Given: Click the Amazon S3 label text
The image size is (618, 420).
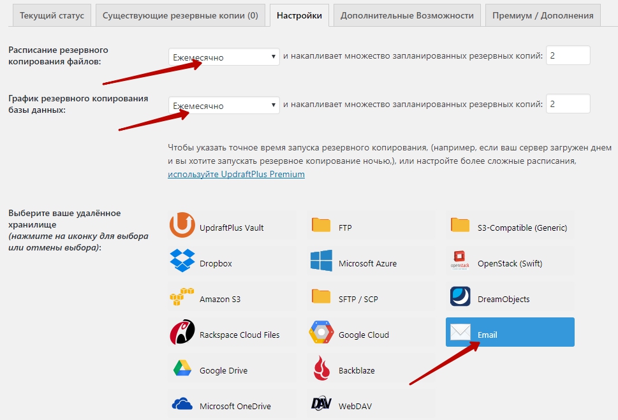Looking at the screenshot, I should (220, 300).
